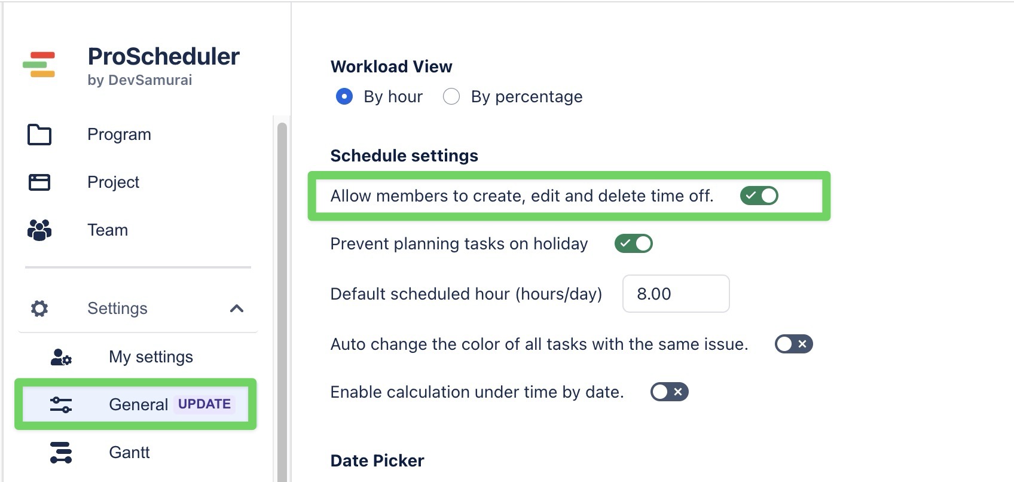Select the Program folder icon

(x=38, y=135)
